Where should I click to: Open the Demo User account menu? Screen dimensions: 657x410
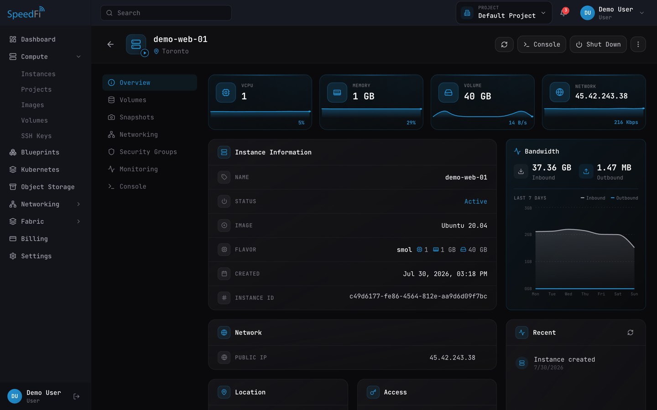point(612,13)
